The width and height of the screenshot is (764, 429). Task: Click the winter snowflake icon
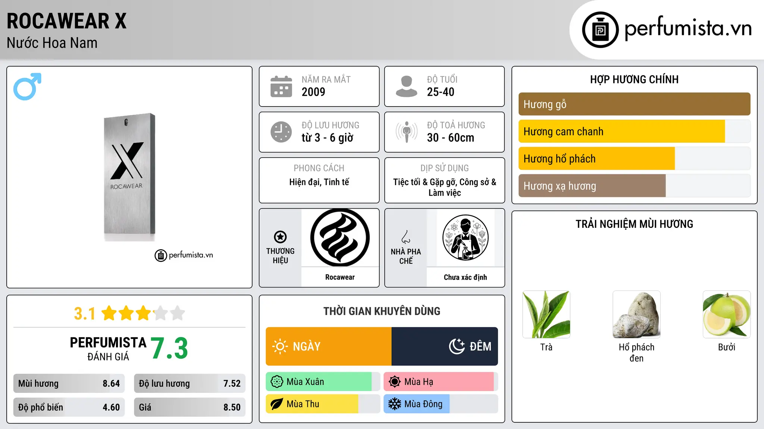[395, 404]
